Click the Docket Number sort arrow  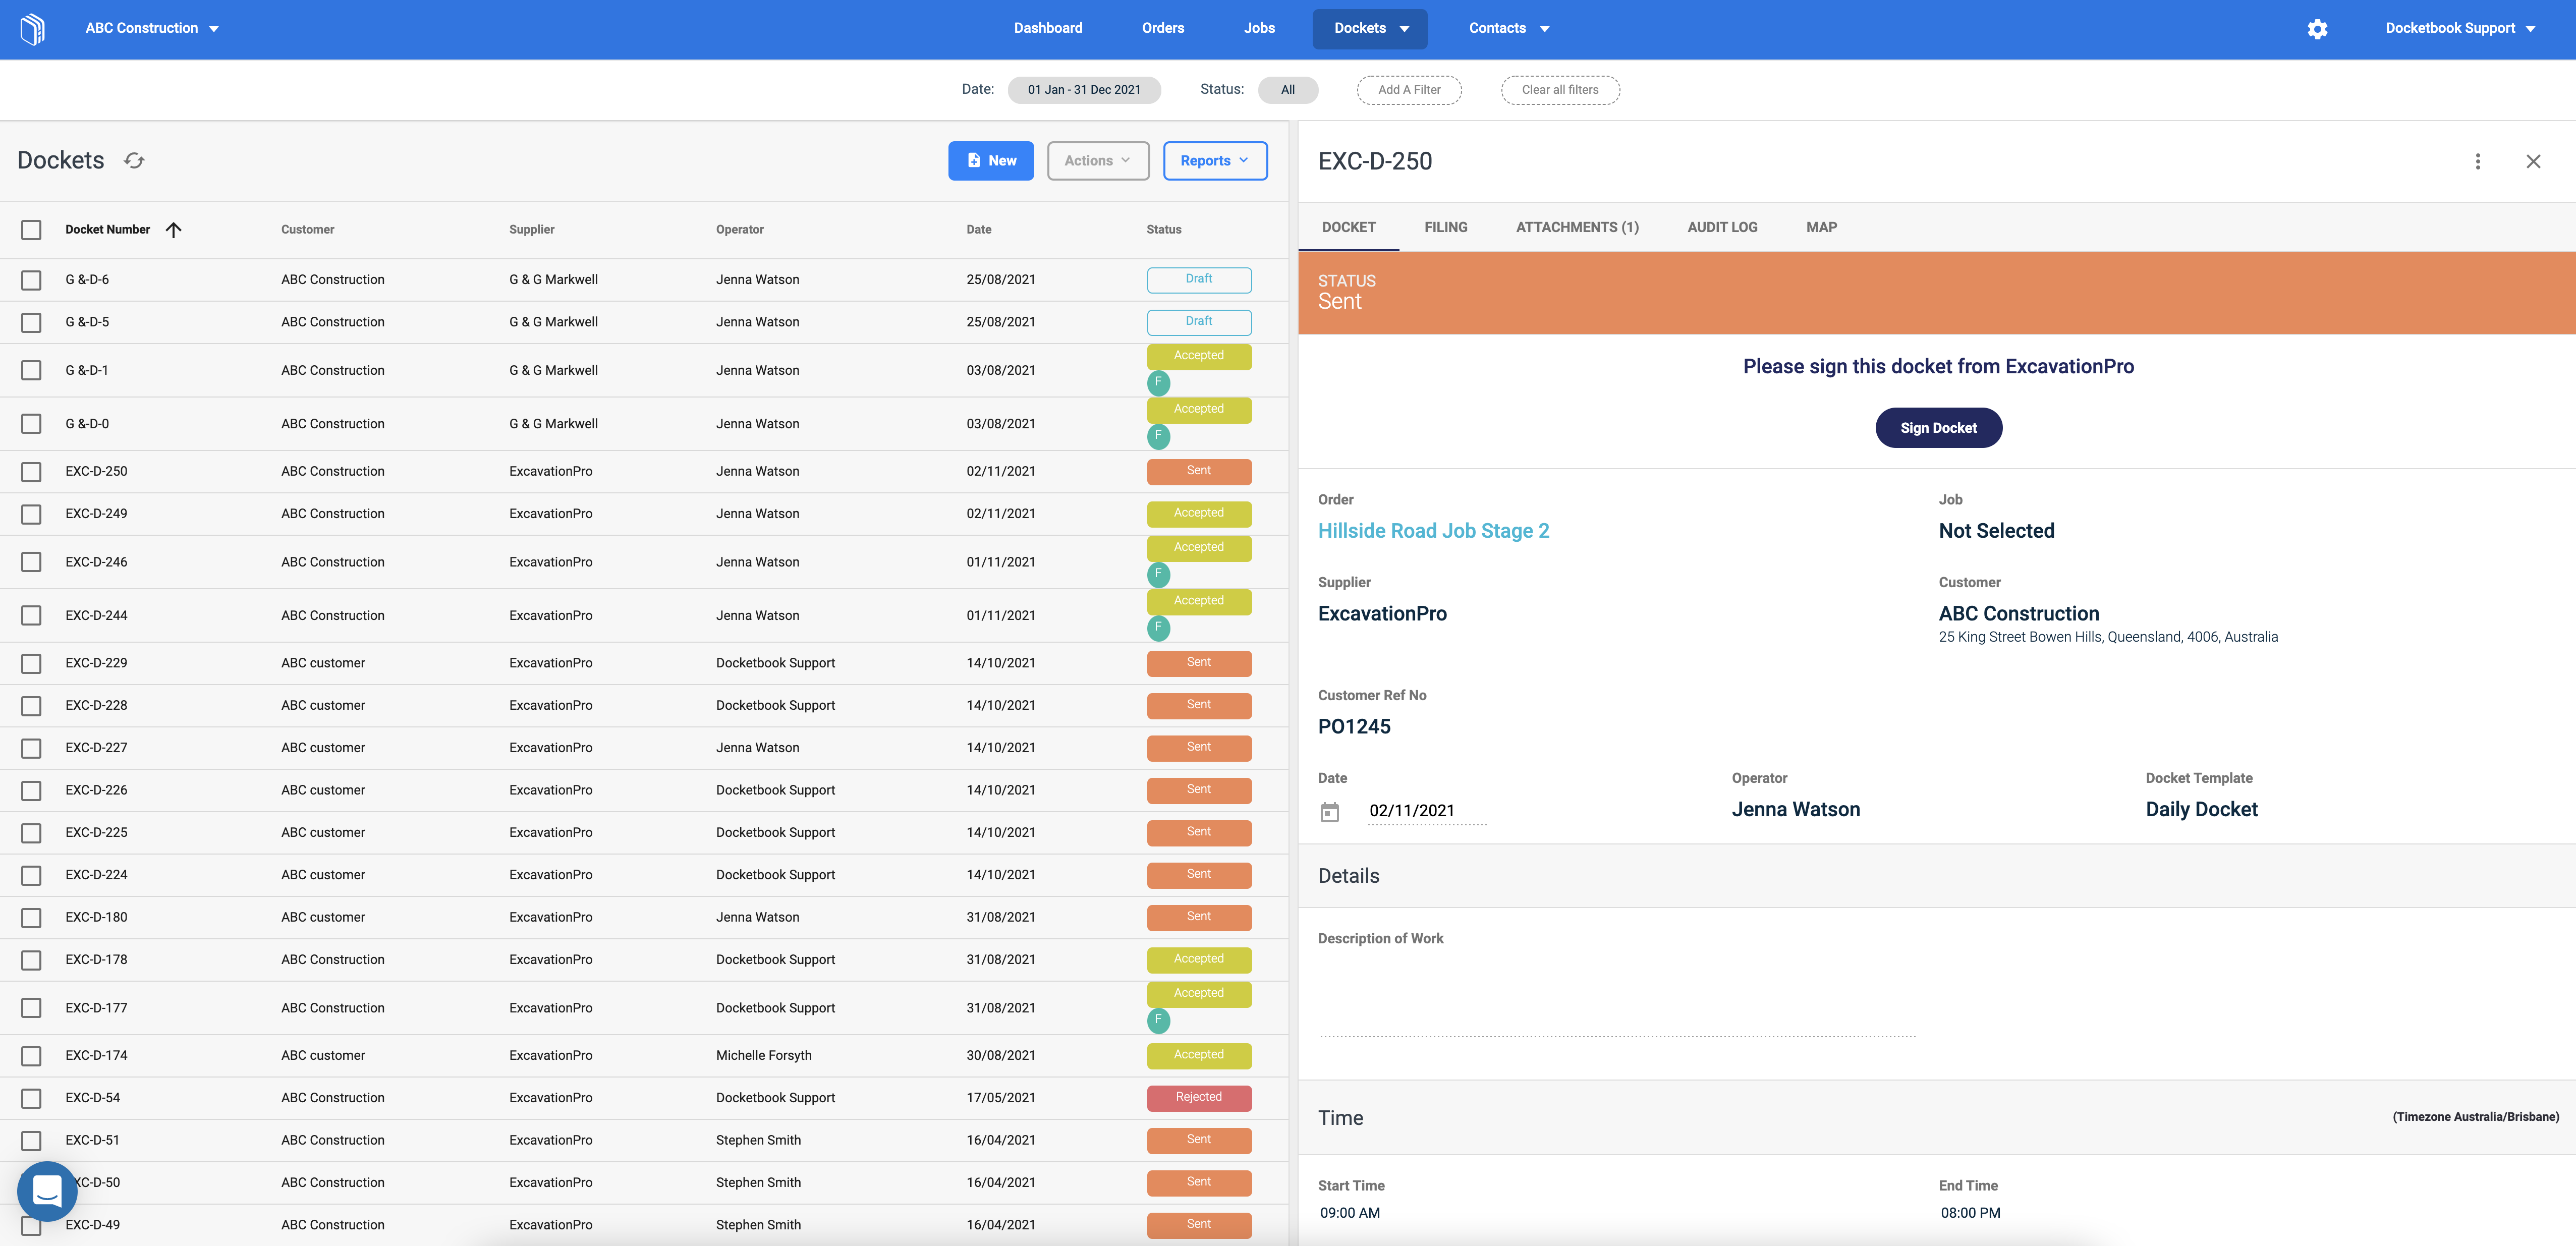173,230
